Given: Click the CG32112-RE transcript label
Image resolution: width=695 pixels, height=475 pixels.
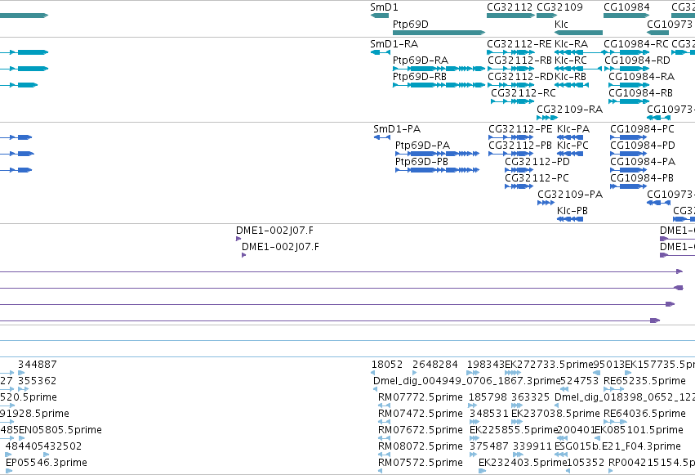Looking at the screenshot, I should pyautogui.click(x=519, y=44).
